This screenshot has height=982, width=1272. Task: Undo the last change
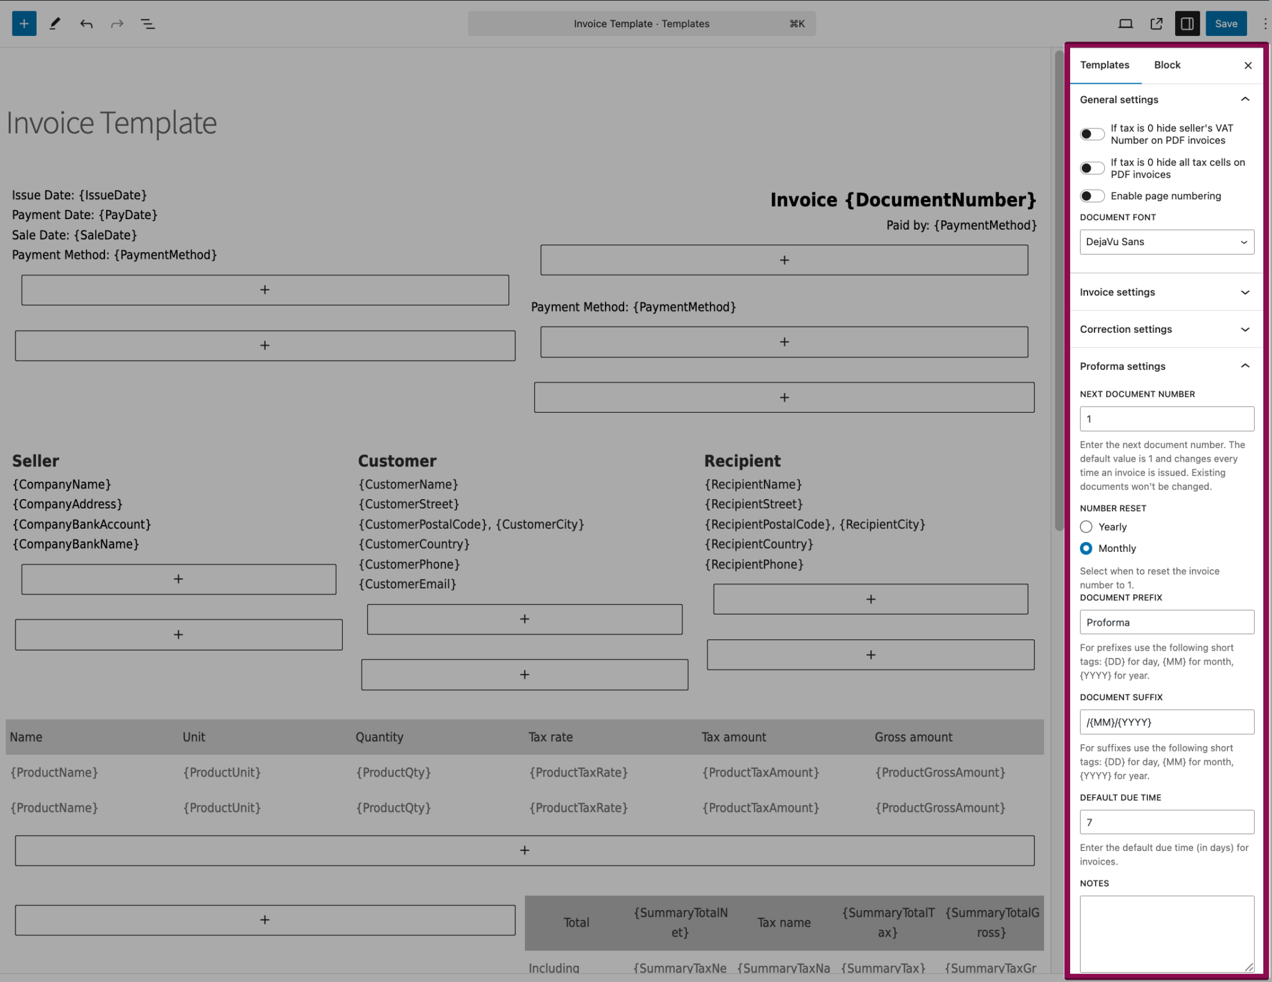[x=86, y=24]
